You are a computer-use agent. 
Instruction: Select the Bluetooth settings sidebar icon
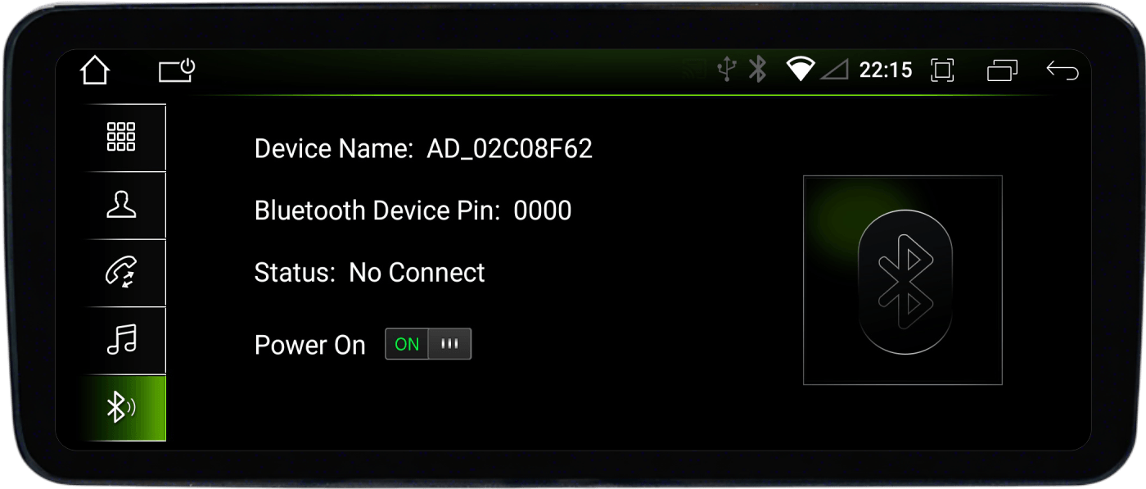tap(121, 408)
